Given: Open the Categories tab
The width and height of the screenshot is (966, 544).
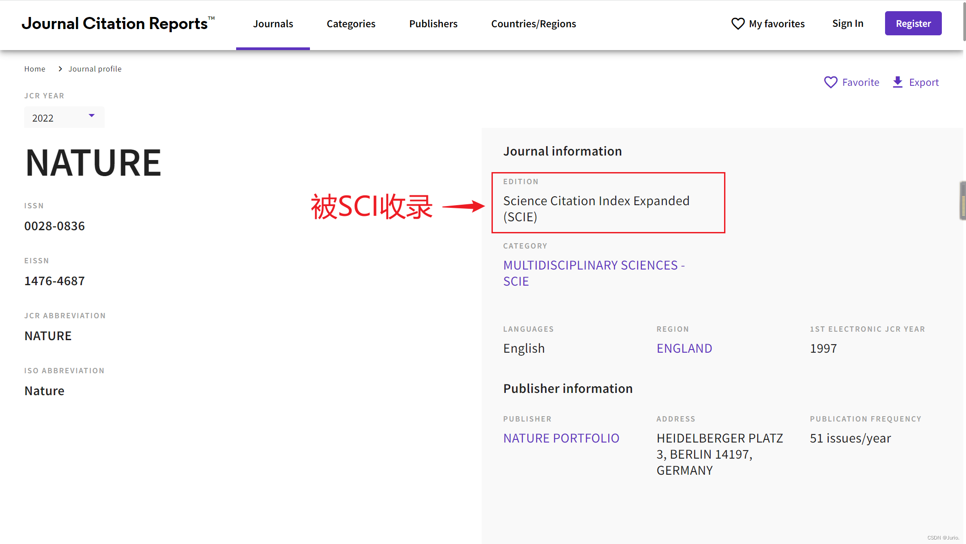Looking at the screenshot, I should click(351, 24).
